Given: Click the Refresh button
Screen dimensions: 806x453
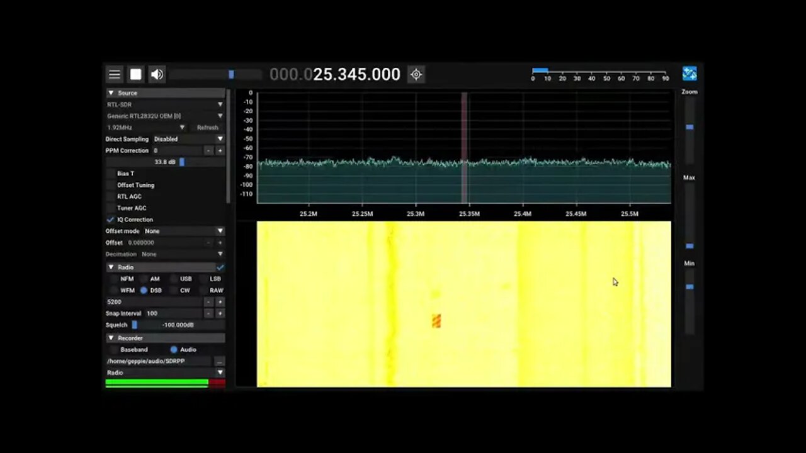Looking at the screenshot, I should pyautogui.click(x=207, y=128).
